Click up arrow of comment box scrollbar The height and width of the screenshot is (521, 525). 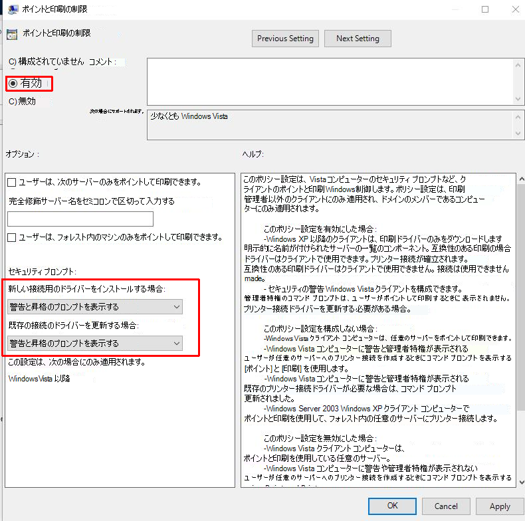click(518, 65)
